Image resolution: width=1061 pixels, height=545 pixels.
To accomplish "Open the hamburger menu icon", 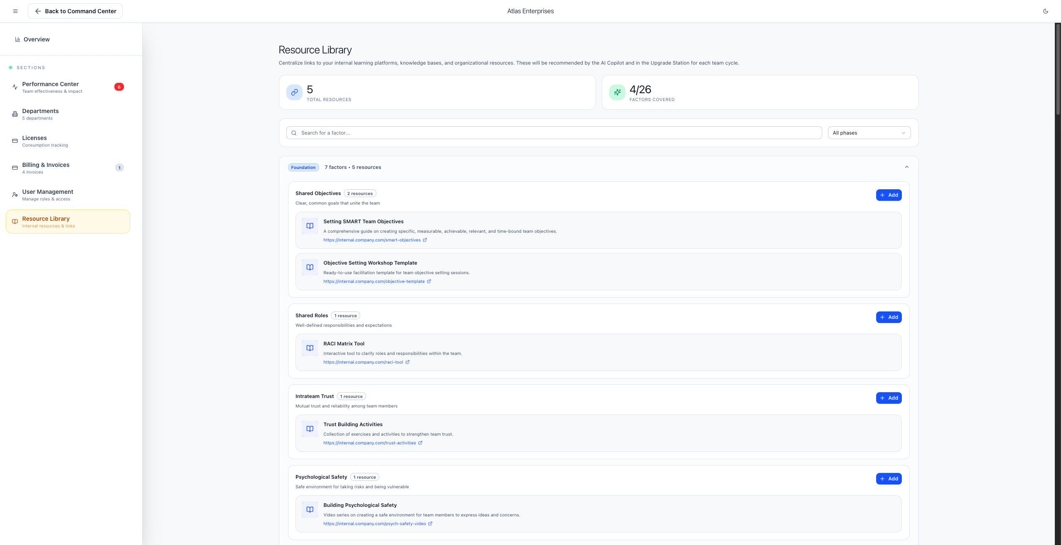I will tap(15, 11).
